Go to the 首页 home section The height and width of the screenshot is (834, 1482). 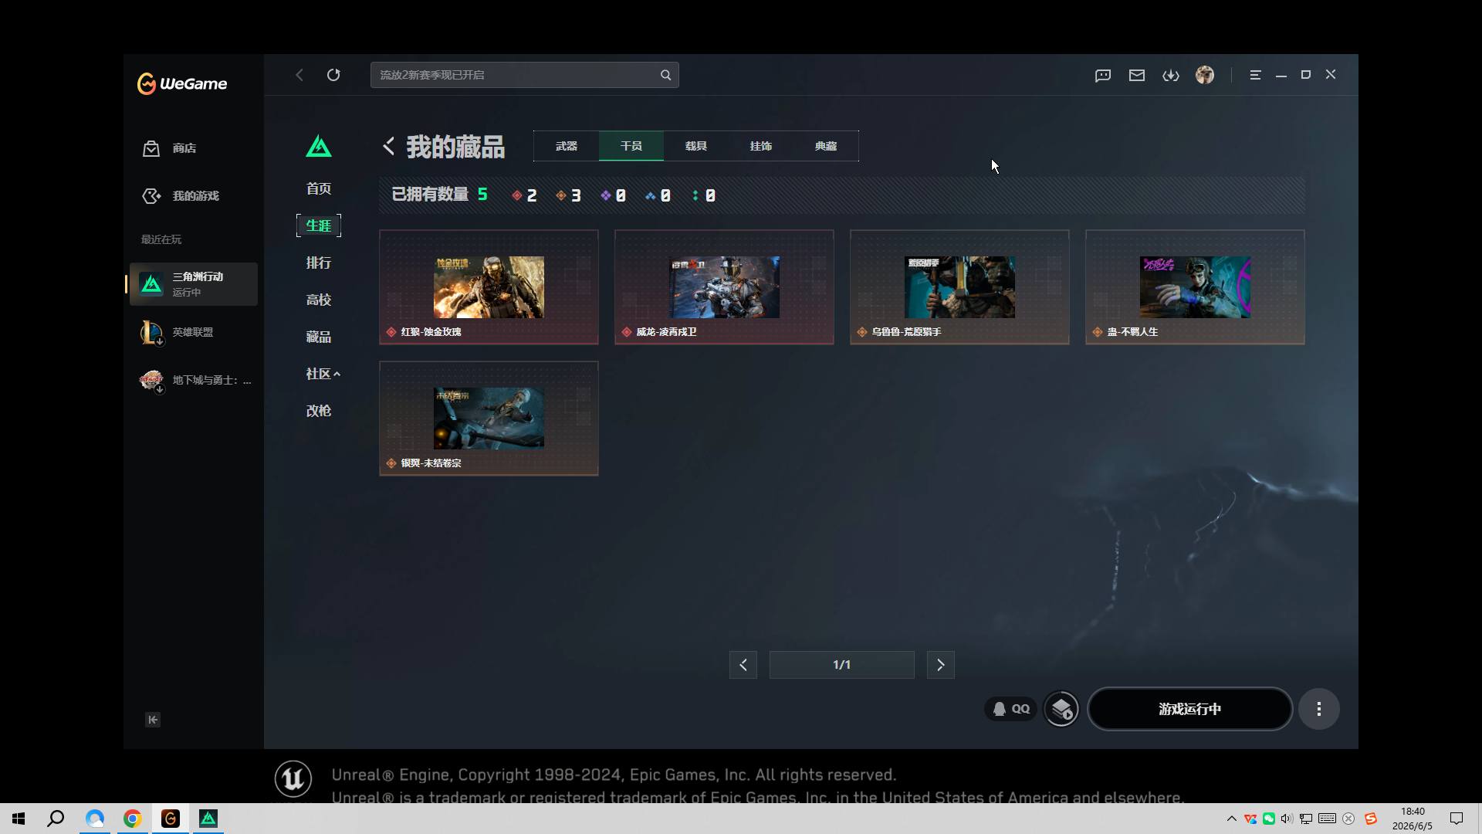click(x=319, y=189)
